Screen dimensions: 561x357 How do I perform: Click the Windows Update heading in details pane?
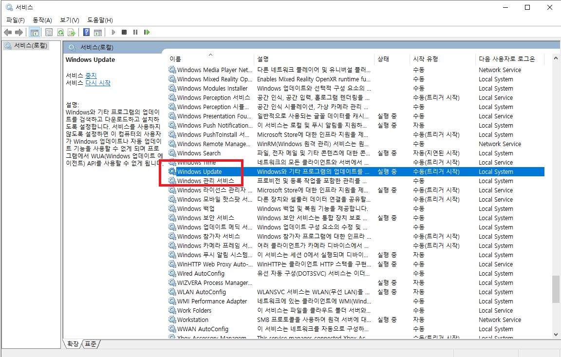(90, 60)
